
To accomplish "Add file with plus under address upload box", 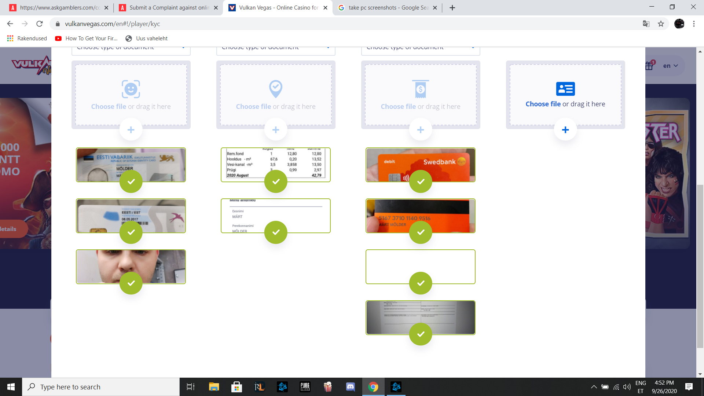I will [276, 129].
